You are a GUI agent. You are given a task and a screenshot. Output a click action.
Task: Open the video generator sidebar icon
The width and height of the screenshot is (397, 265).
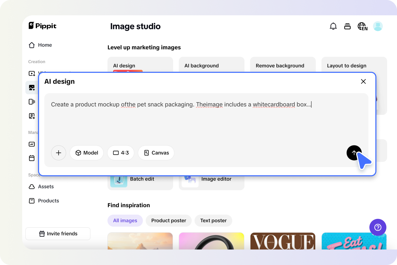(x=32, y=73)
